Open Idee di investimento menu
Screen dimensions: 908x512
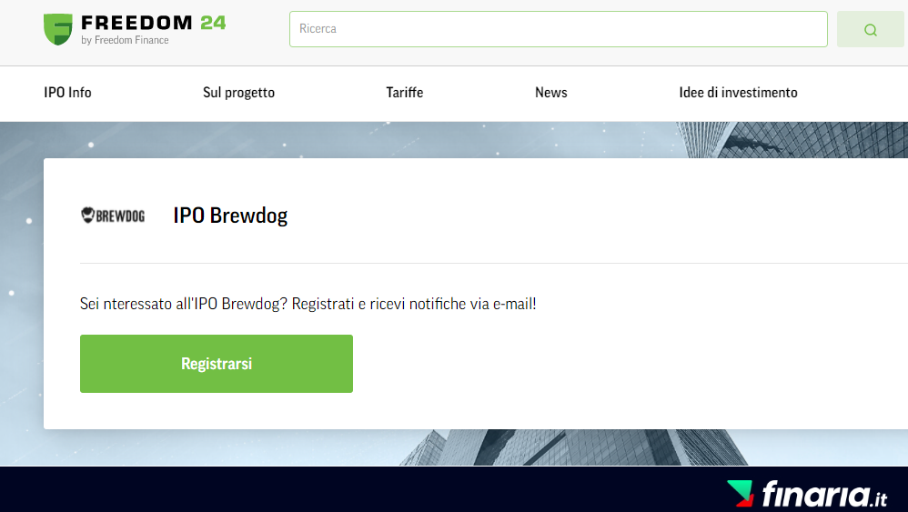pyautogui.click(x=738, y=93)
